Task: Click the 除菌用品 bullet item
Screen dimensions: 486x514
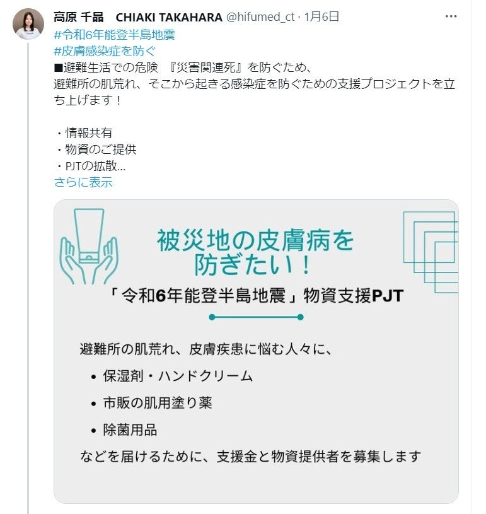Action: coord(130,429)
